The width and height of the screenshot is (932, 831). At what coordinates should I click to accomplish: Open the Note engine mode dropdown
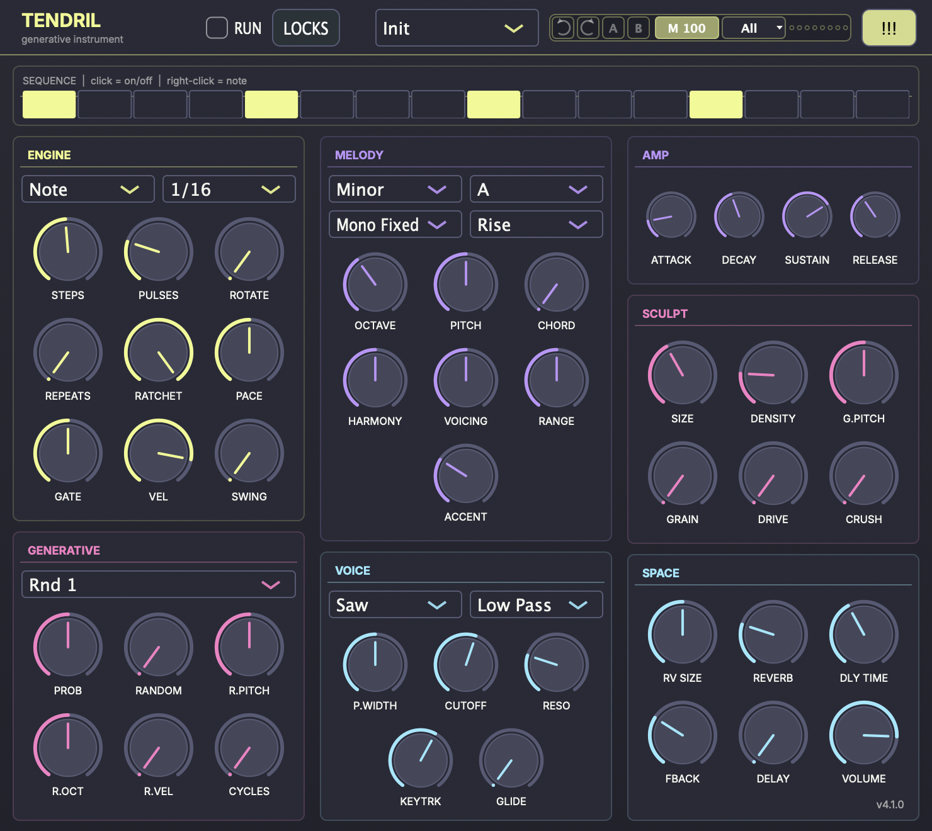(x=88, y=189)
